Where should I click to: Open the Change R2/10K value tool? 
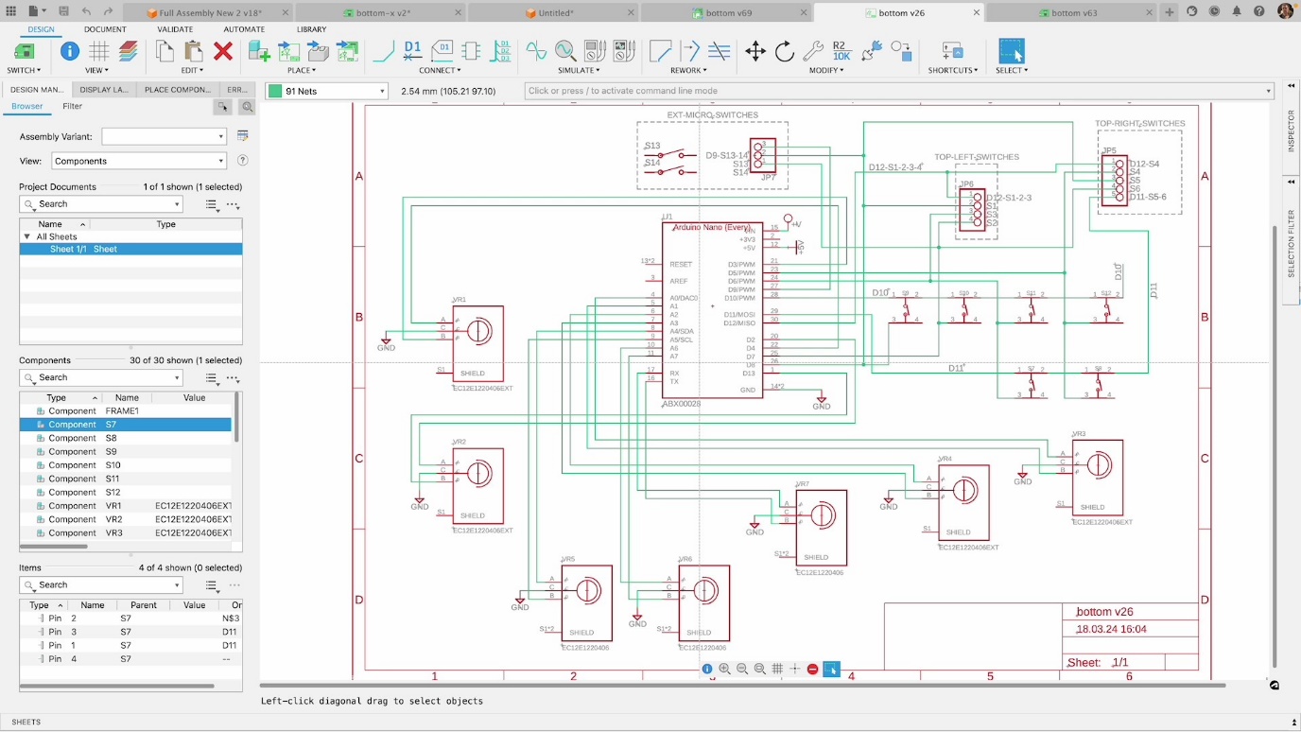click(x=841, y=51)
